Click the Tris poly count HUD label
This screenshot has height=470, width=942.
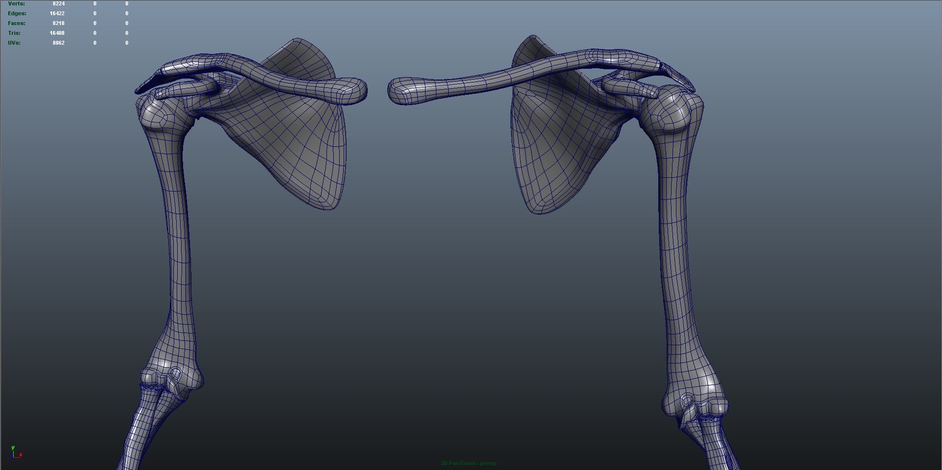[x=13, y=32]
